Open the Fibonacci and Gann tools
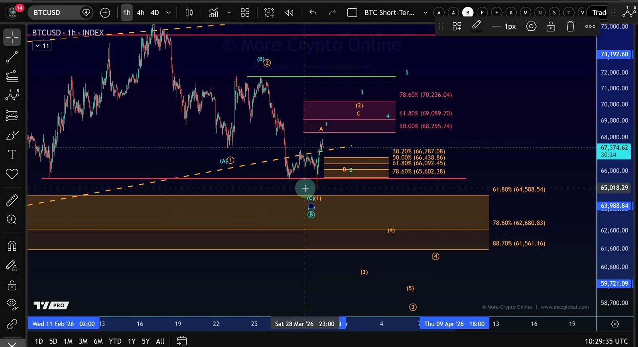The image size is (638, 347). tap(12, 76)
